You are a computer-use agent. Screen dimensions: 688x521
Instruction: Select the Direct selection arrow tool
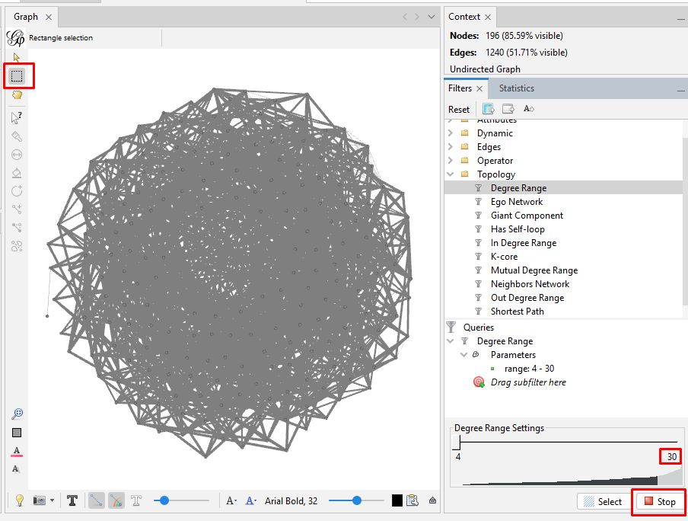(17, 58)
